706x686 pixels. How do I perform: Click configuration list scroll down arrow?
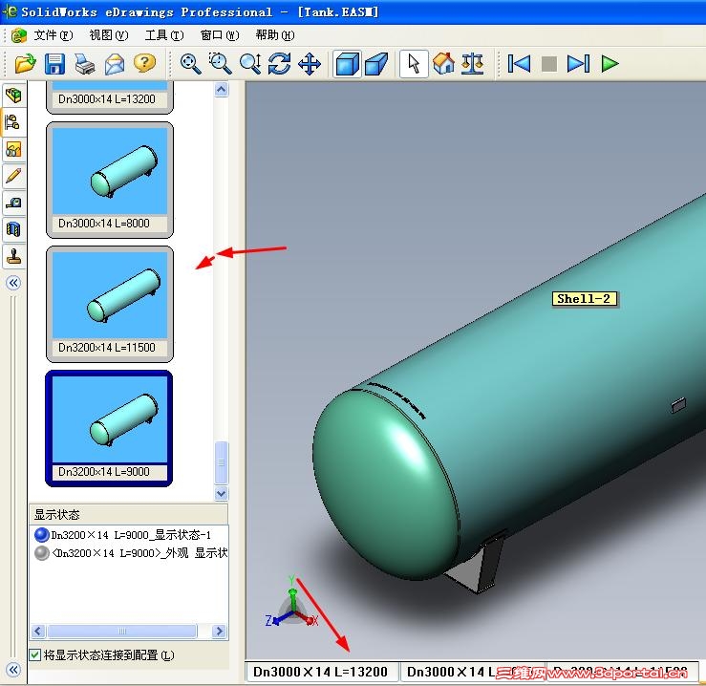tap(221, 493)
